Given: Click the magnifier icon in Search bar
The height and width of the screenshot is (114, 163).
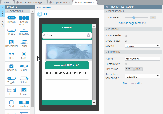Looking at the screenshot, I should click(44, 35).
